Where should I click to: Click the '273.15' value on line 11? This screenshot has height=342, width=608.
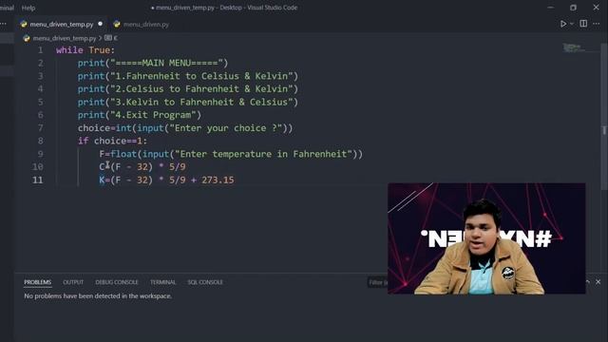218,180
